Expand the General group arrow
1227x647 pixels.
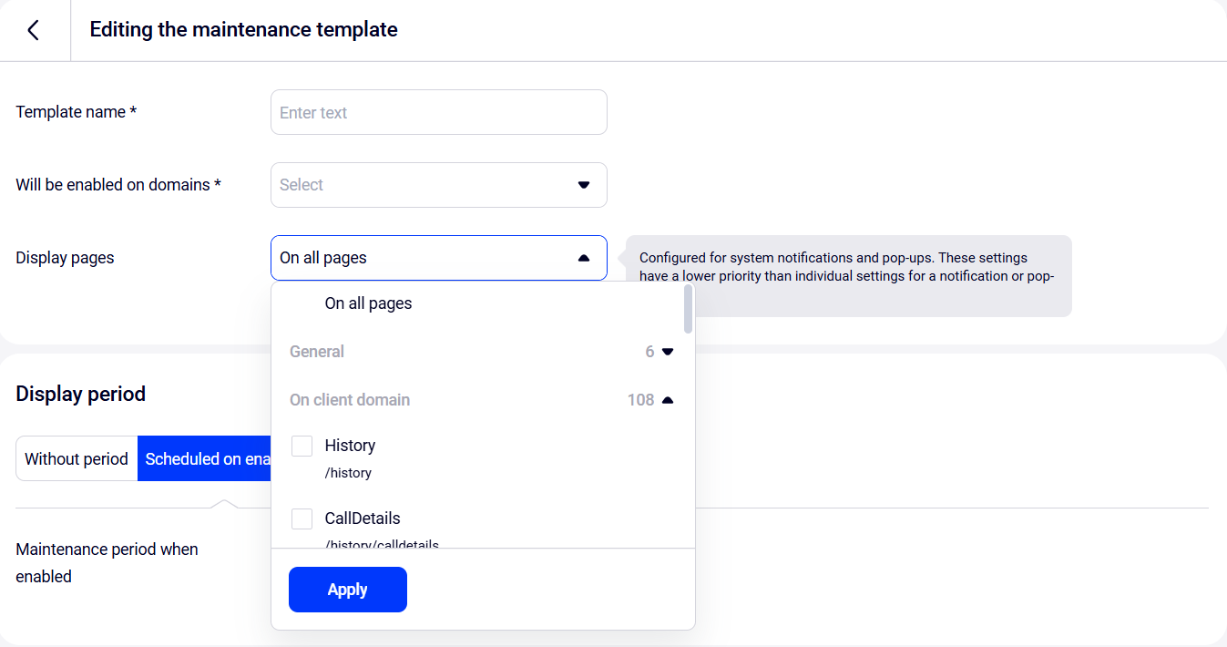(x=668, y=352)
